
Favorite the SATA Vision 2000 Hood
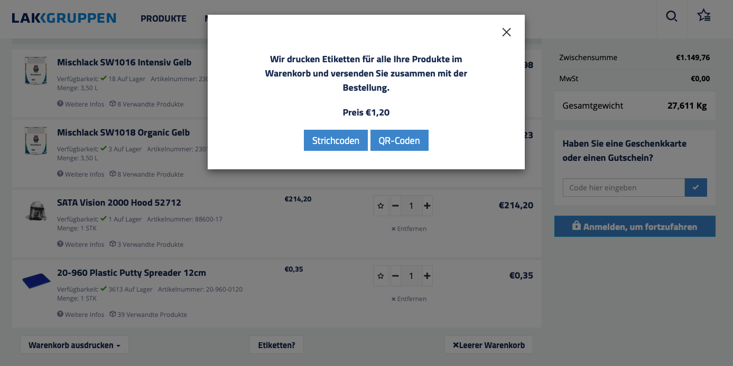[x=381, y=206]
